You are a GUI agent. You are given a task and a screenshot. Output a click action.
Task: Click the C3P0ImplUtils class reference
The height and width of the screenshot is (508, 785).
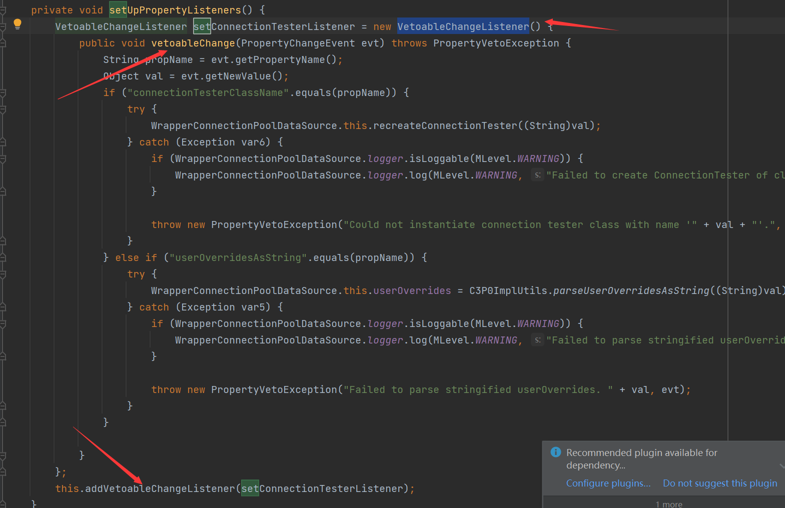[x=508, y=290]
